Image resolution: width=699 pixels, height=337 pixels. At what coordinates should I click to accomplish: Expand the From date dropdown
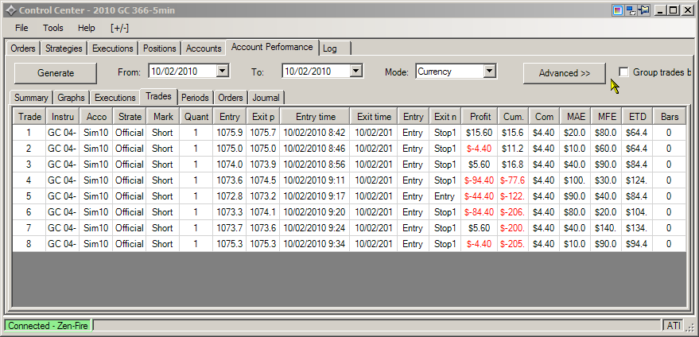pos(223,71)
